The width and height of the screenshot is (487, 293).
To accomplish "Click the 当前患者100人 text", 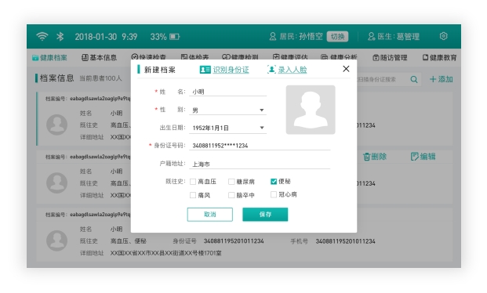I will tap(100, 78).
